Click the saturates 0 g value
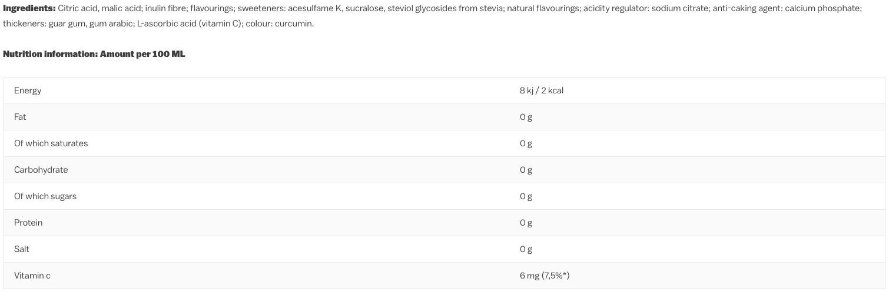Image resolution: width=889 pixels, height=292 pixels. click(x=526, y=143)
